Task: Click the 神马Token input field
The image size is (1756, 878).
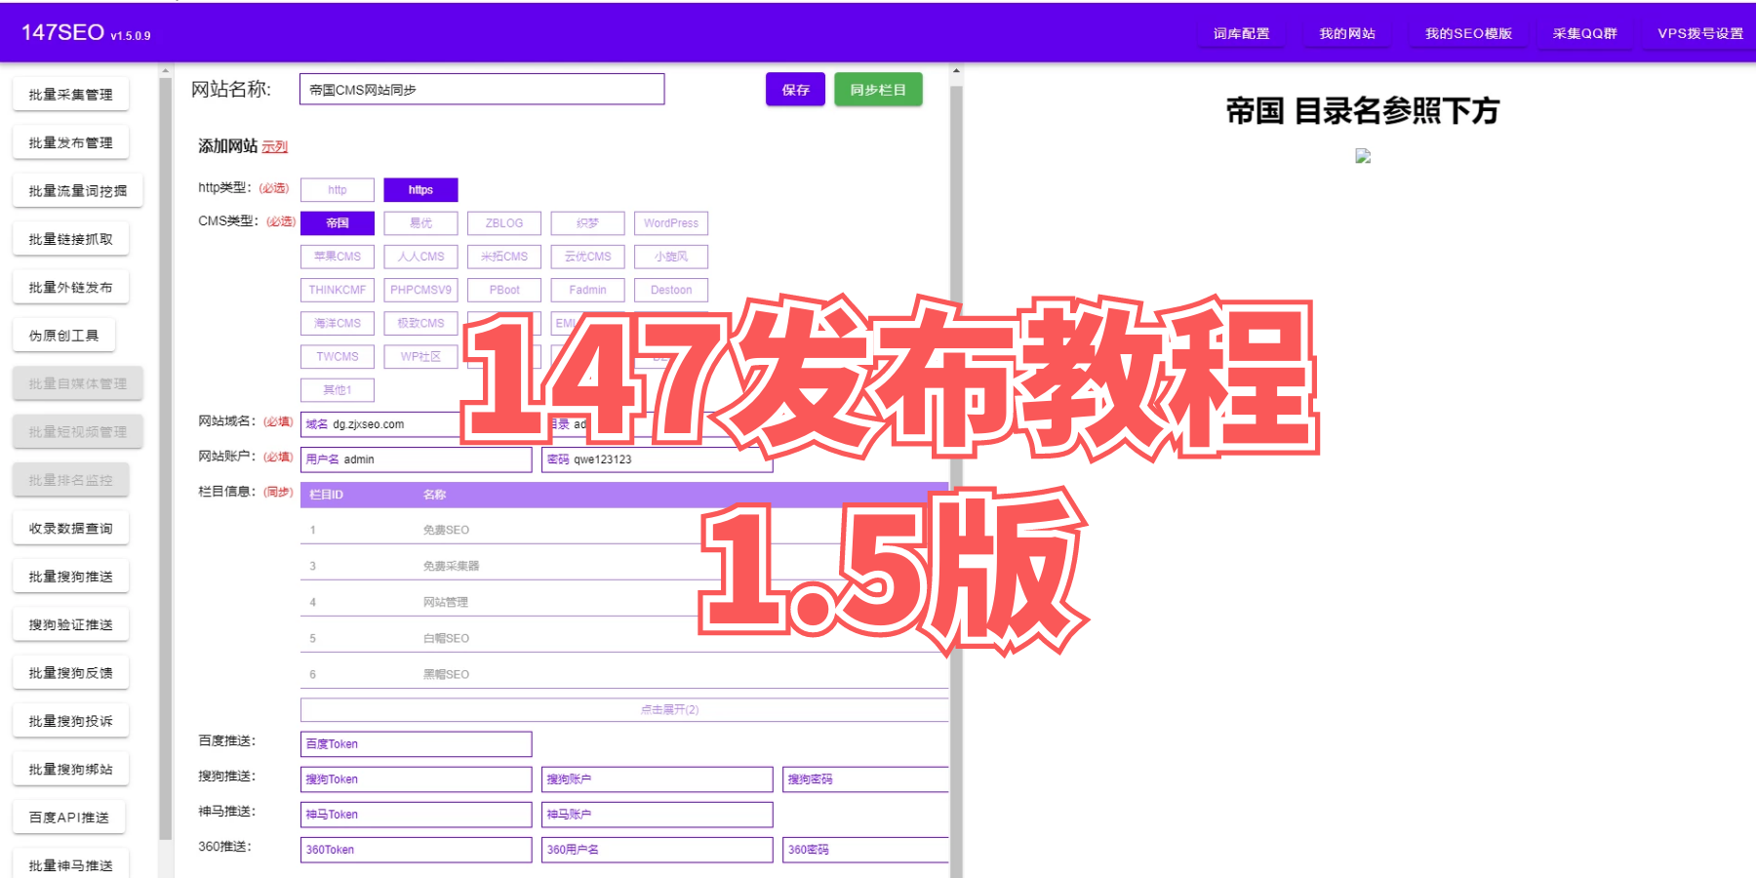Action: point(417,815)
